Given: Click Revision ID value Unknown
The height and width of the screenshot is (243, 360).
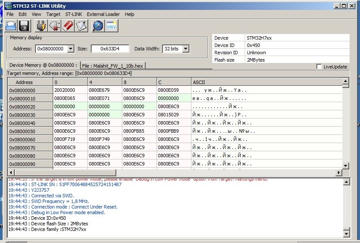Looking at the screenshot, I should (x=256, y=53).
